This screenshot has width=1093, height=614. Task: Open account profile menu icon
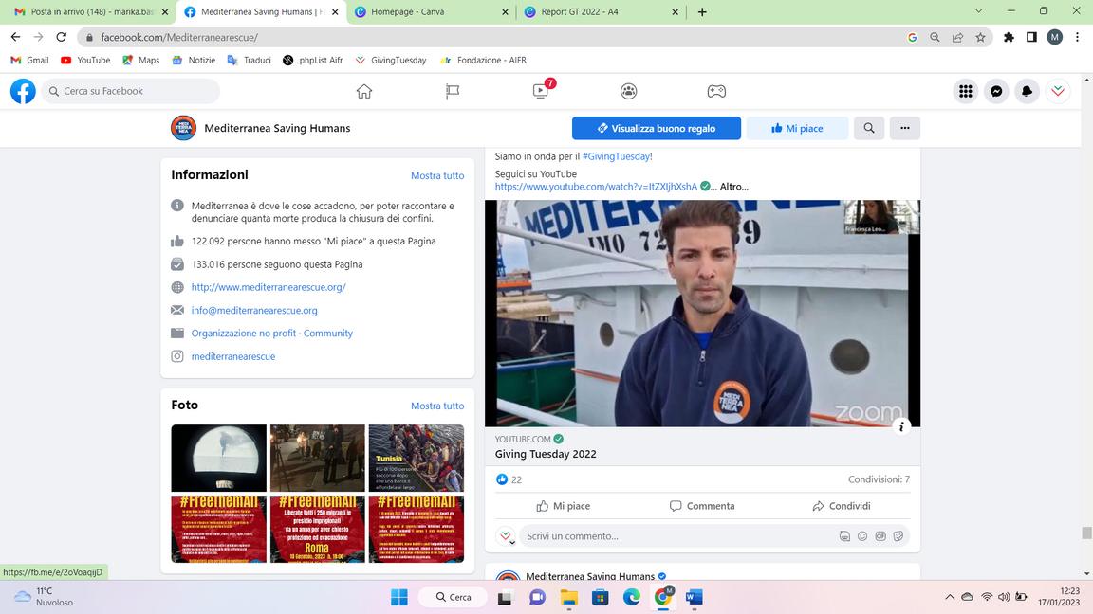click(x=1058, y=91)
